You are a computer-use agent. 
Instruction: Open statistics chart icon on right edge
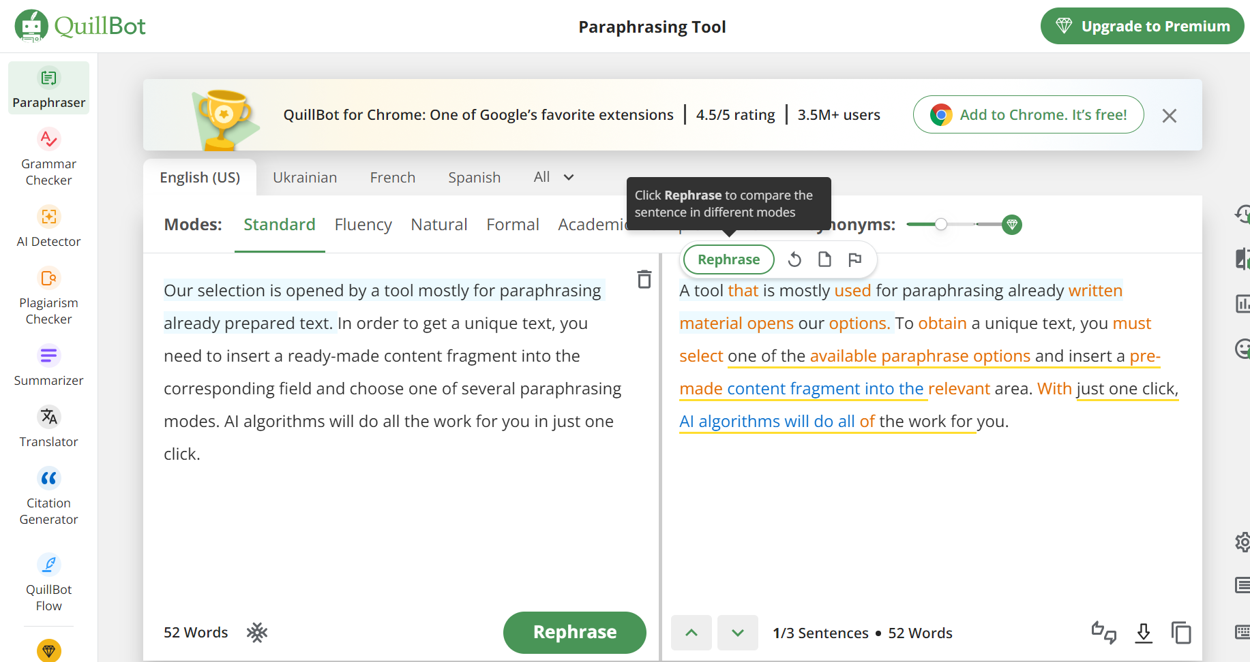tap(1242, 304)
